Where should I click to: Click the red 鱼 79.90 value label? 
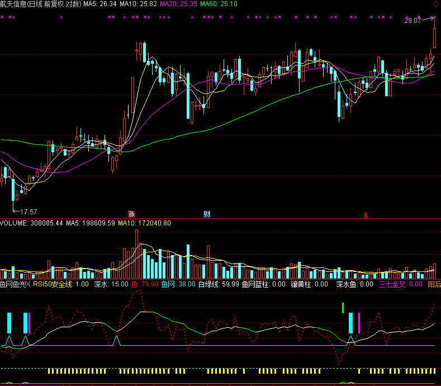click(x=145, y=285)
